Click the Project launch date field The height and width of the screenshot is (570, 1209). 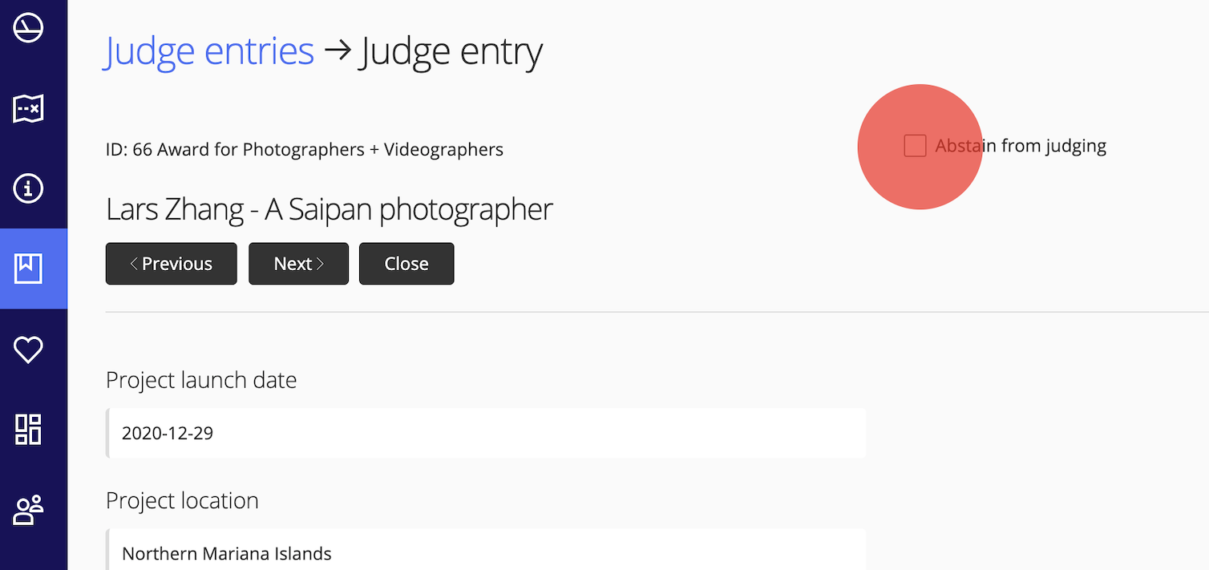[486, 433]
